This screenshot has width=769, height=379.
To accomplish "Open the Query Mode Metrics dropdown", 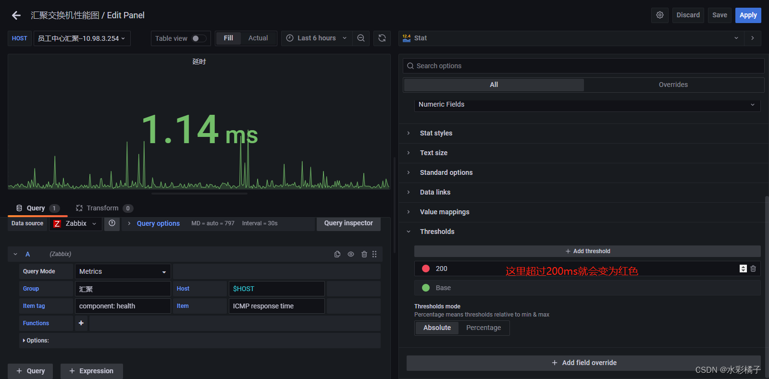I will 123,271.
